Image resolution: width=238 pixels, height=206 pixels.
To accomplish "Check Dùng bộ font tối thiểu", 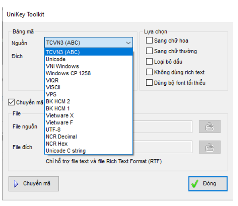I will (149, 82).
